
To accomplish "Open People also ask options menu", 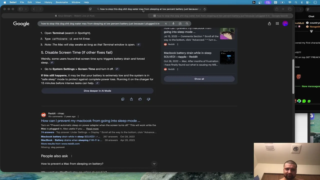I will [x=71, y=156].
